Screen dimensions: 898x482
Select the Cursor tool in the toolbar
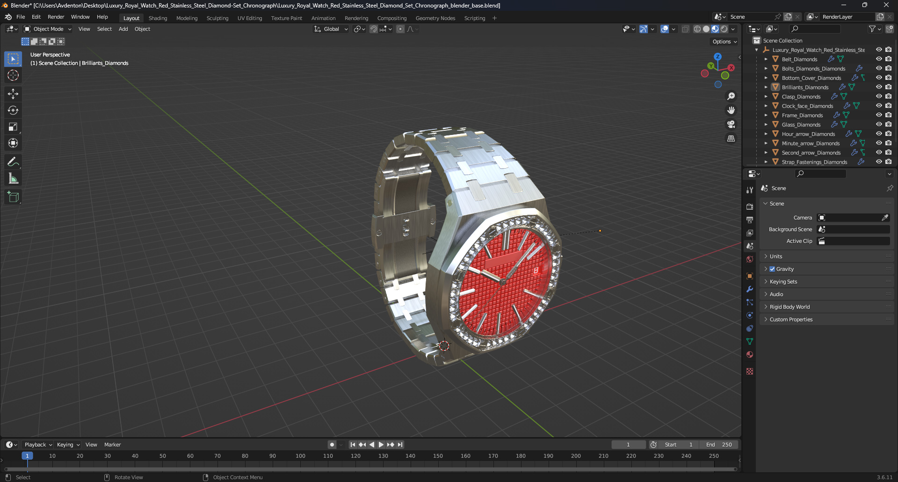tap(13, 75)
